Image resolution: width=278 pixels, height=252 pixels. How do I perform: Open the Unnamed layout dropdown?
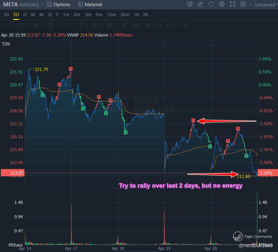click(266, 5)
